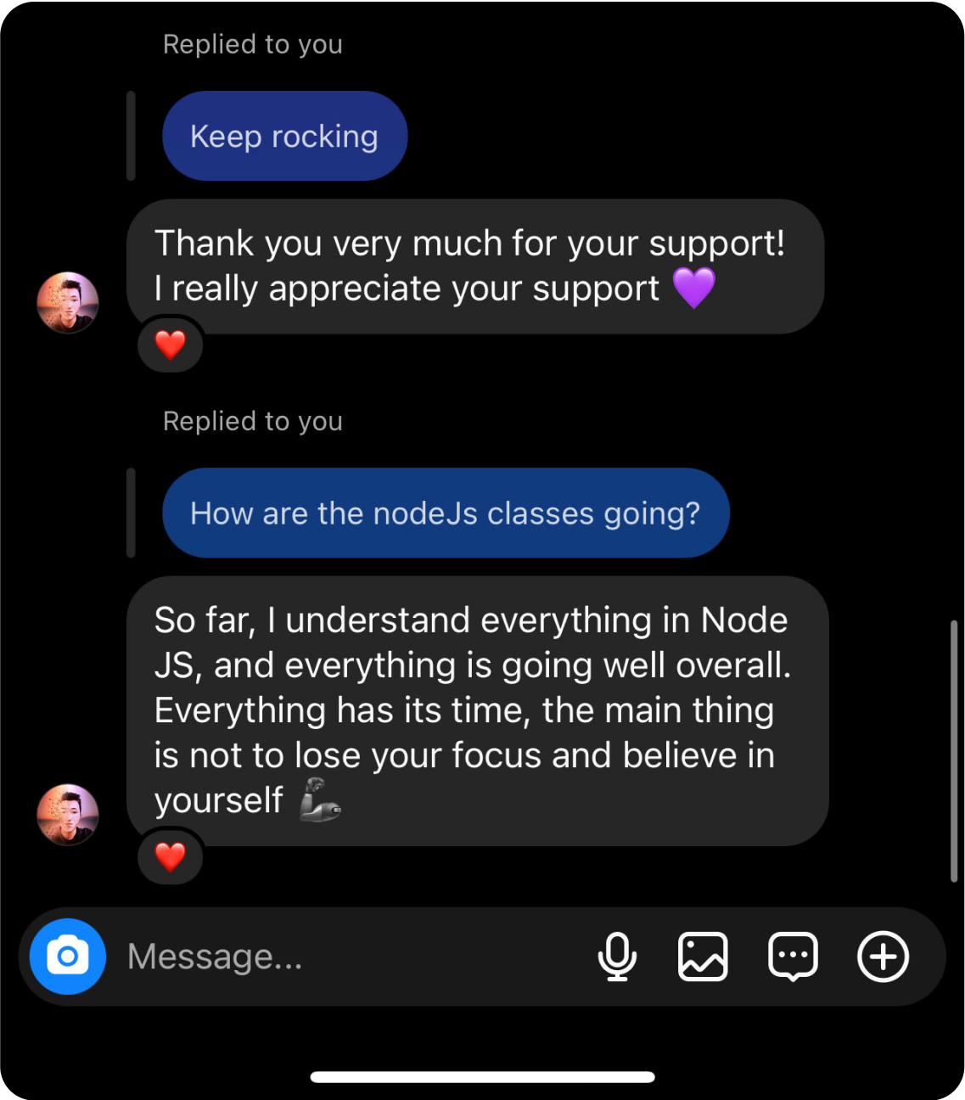
Task: Tap the home indicator bar at the bottom
Action: point(482,1077)
